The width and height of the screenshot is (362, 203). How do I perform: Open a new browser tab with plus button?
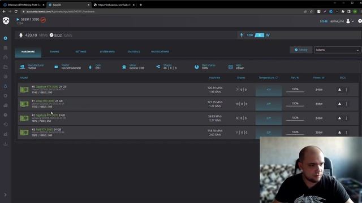click(141, 5)
